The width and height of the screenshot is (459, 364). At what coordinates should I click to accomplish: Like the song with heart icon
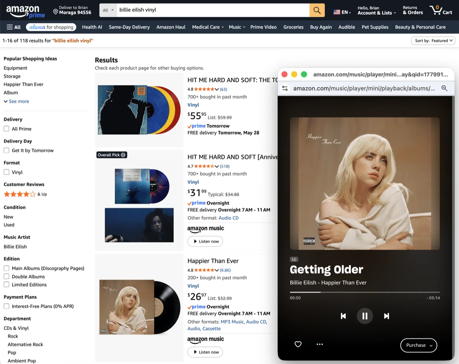tap(298, 344)
